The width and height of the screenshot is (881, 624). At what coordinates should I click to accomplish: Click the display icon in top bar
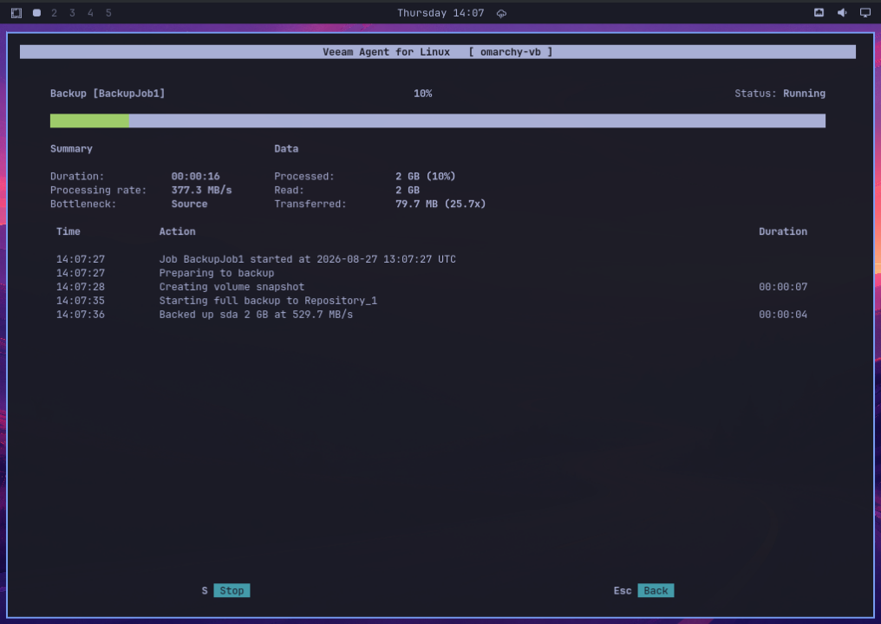[865, 12]
